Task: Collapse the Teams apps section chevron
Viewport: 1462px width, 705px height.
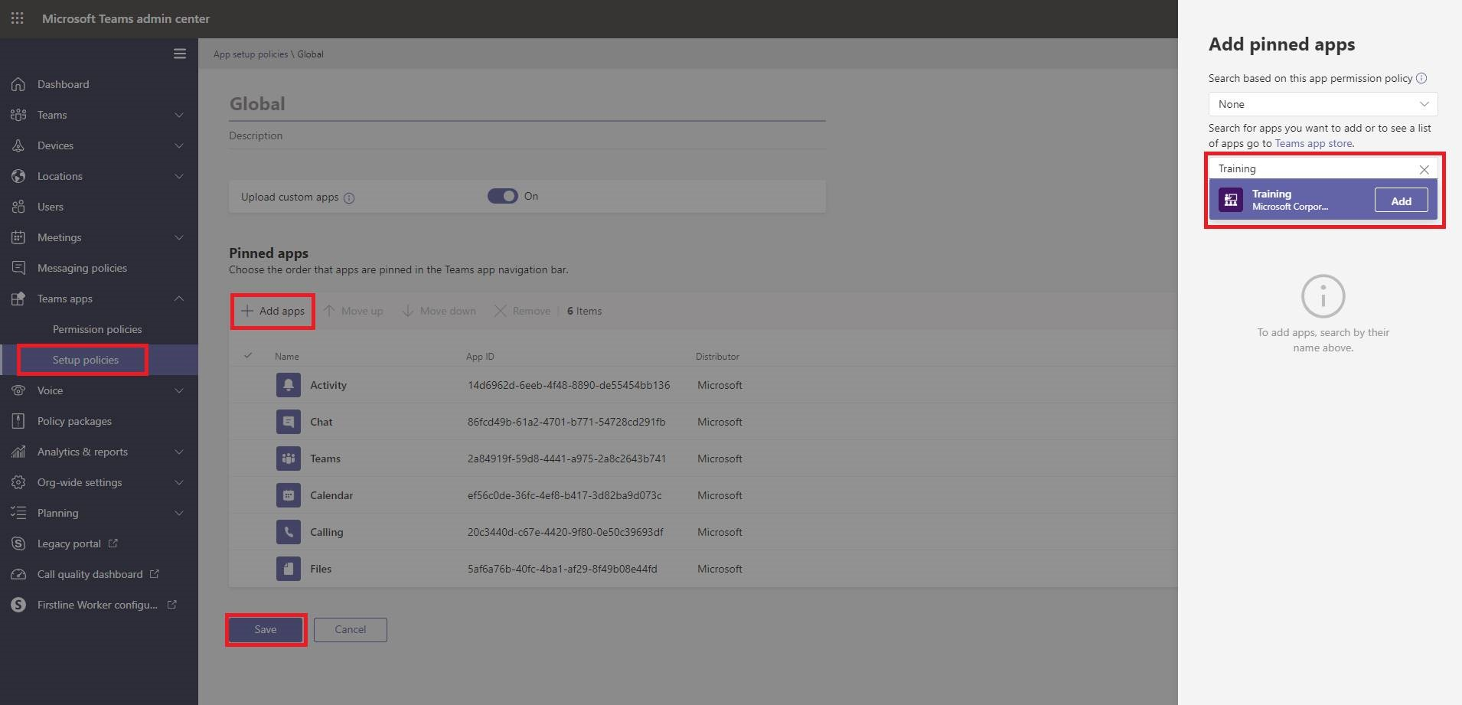Action: [x=179, y=299]
